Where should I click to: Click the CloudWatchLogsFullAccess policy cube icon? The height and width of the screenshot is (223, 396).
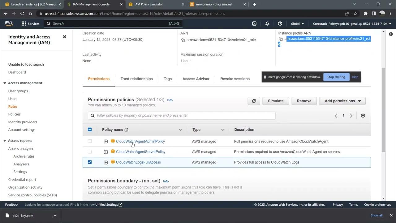[x=113, y=162]
